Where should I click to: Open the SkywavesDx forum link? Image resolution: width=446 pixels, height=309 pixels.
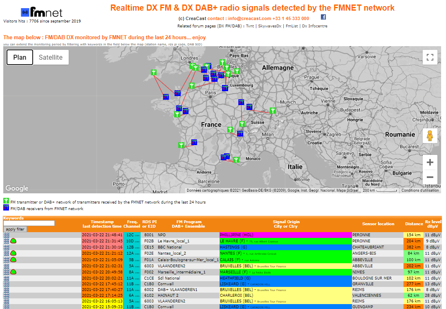point(270,26)
